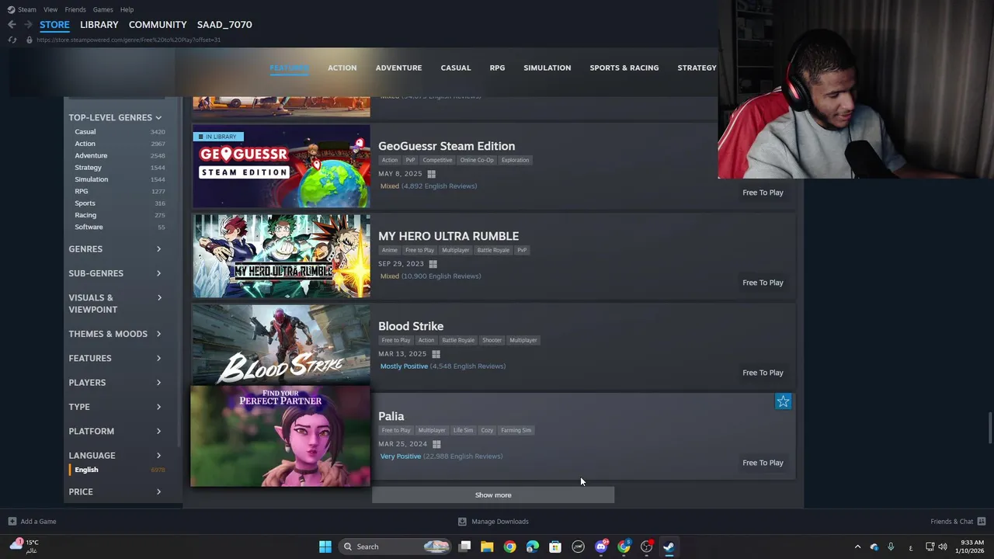Image resolution: width=994 pixels, height=559 pixels.
Task: Filter by Adventure in the left sidebar
Action: coord(91,155)
